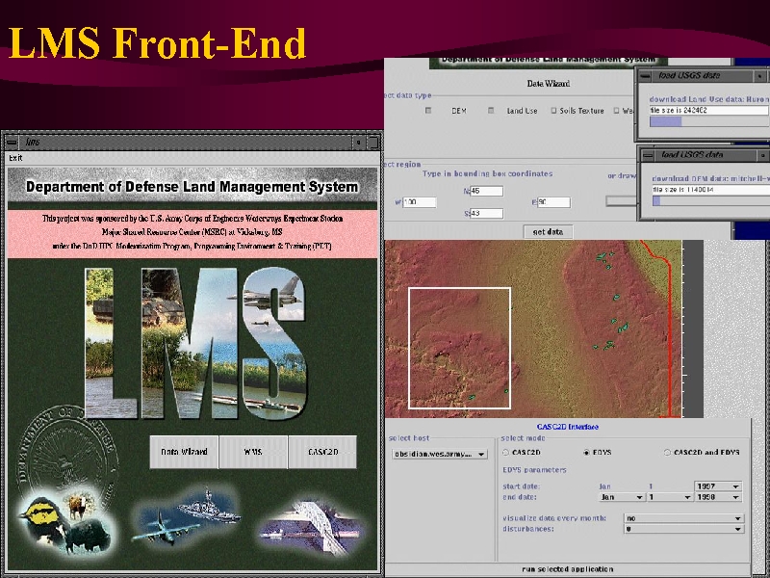
Task: Click the get data button
Action: point(548,232)
